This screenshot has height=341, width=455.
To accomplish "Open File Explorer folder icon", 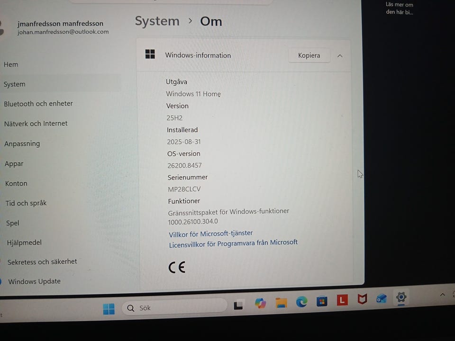I will point(281,303).
